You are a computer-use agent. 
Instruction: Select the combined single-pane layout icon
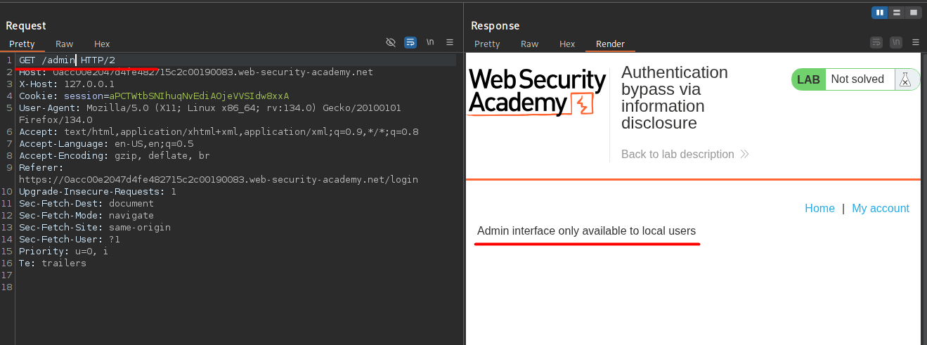pos(913,13)
